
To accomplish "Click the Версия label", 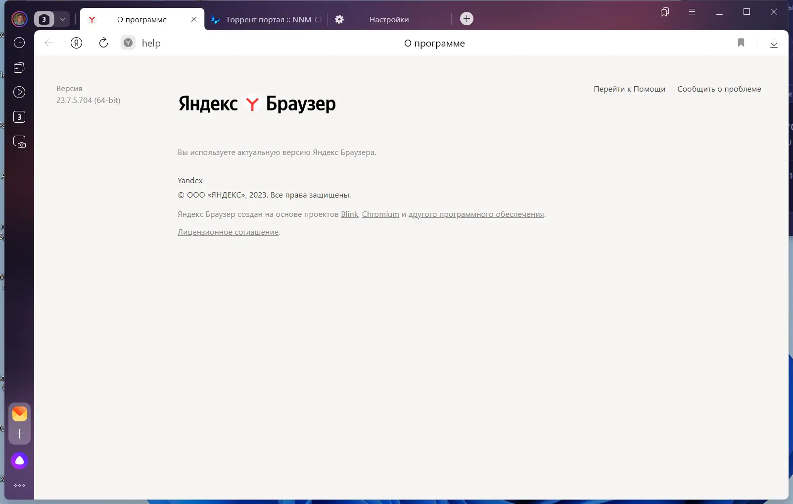I will click(69, 89).
